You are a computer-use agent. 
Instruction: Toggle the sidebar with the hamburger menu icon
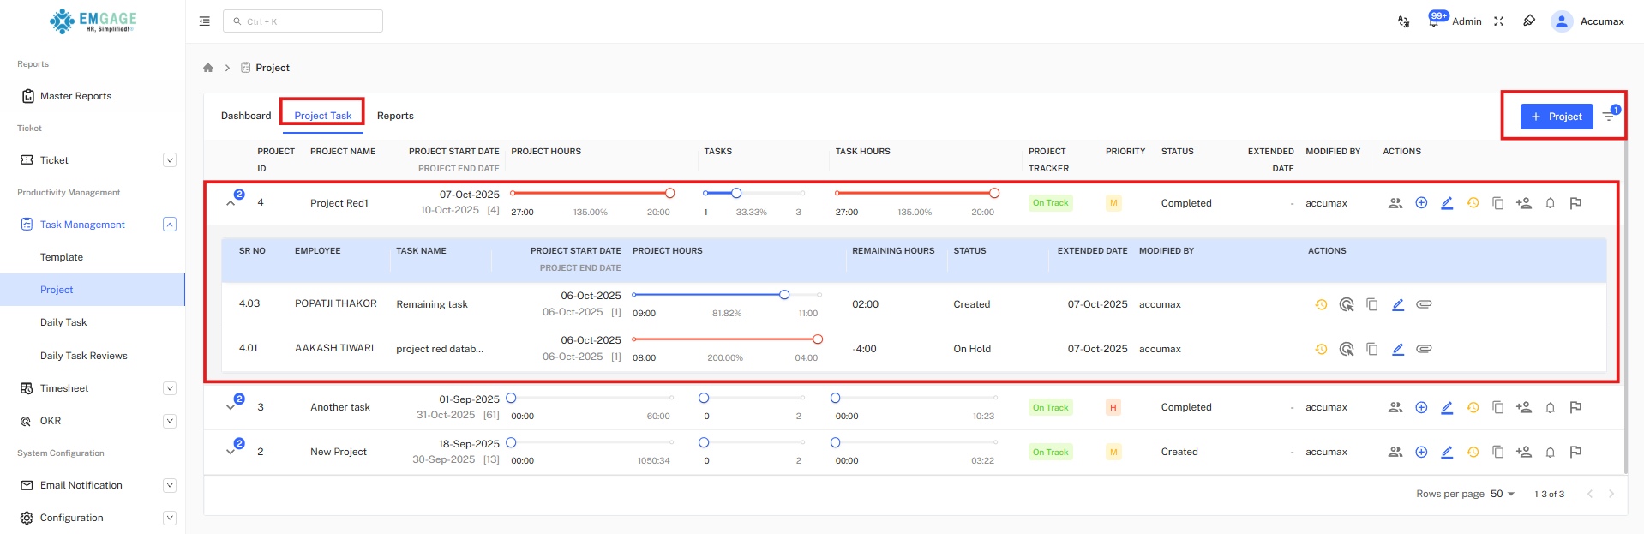click(205, 21)
